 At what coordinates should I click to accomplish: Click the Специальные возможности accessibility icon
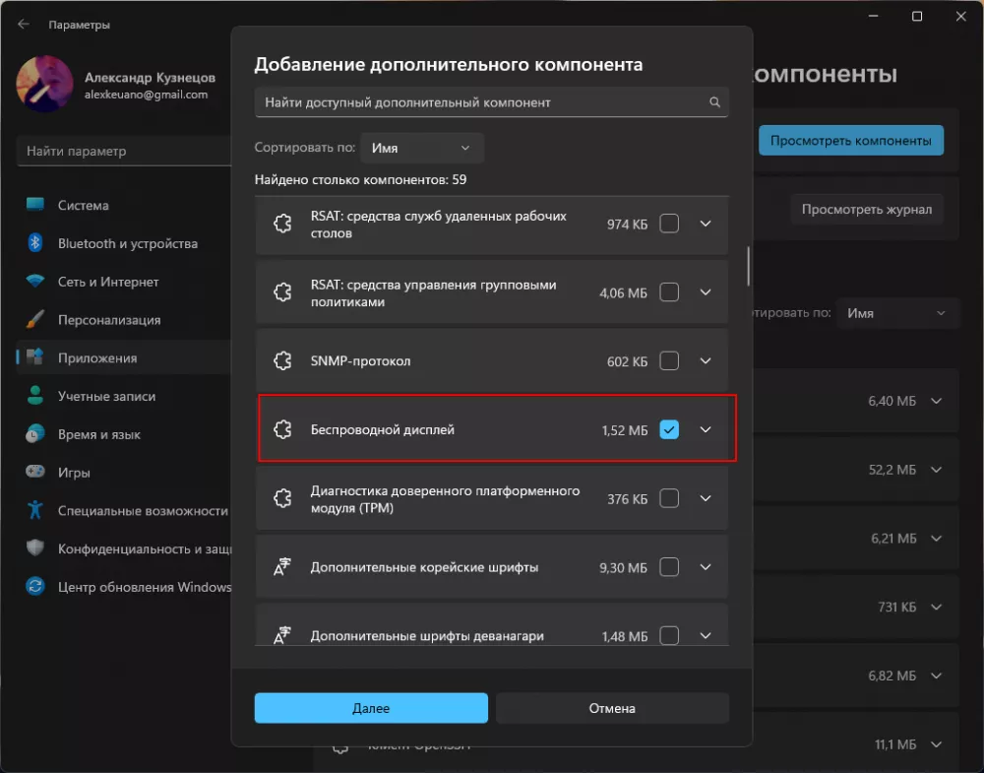tap(35, 511)
